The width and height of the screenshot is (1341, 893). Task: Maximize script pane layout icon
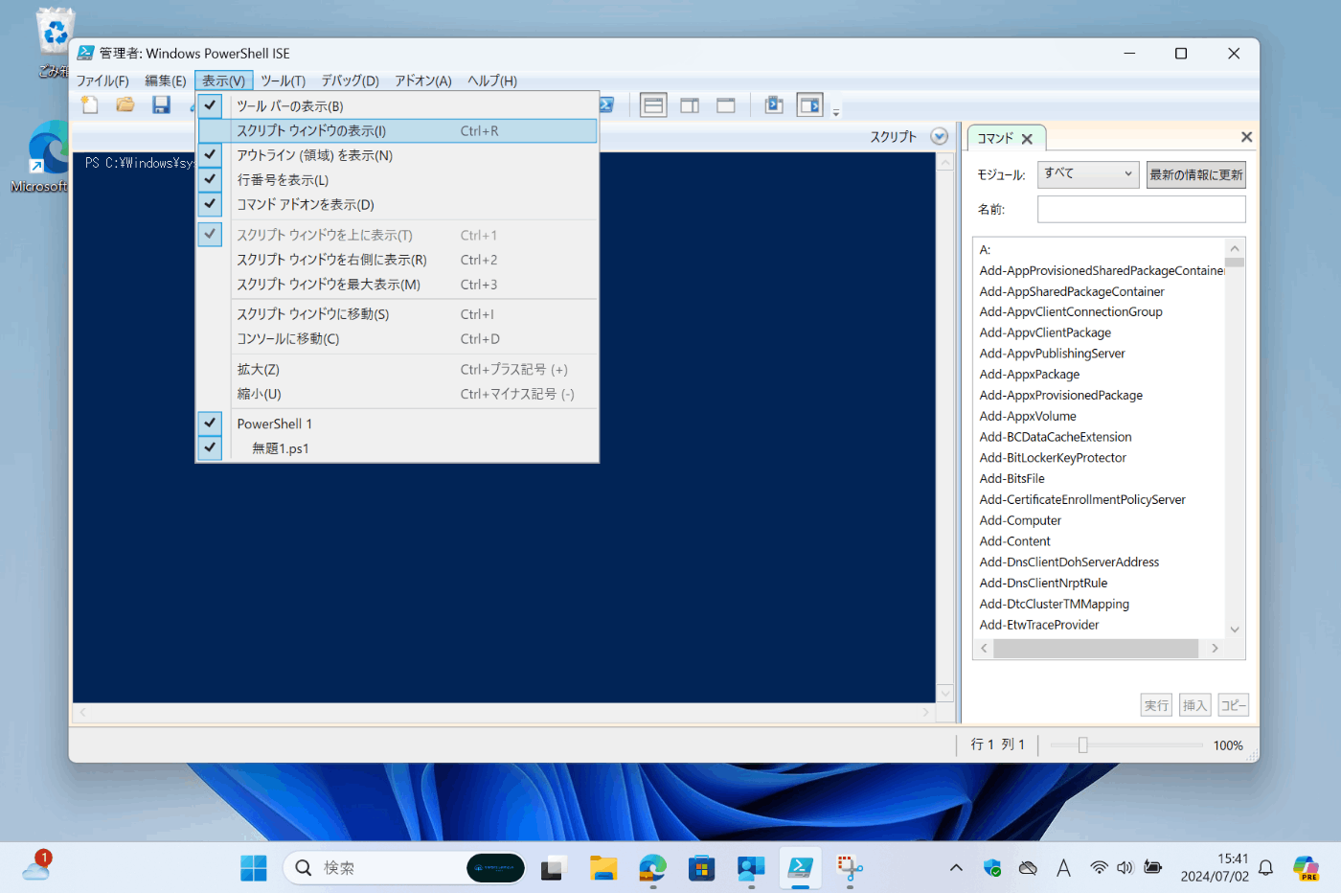pos(724,104)
